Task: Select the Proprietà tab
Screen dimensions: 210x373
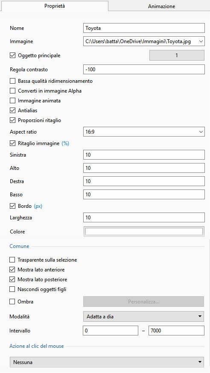Action: (55, 6)
